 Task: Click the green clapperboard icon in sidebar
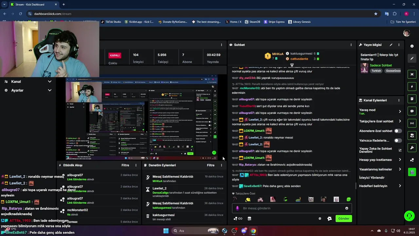(x=412, y=172)
